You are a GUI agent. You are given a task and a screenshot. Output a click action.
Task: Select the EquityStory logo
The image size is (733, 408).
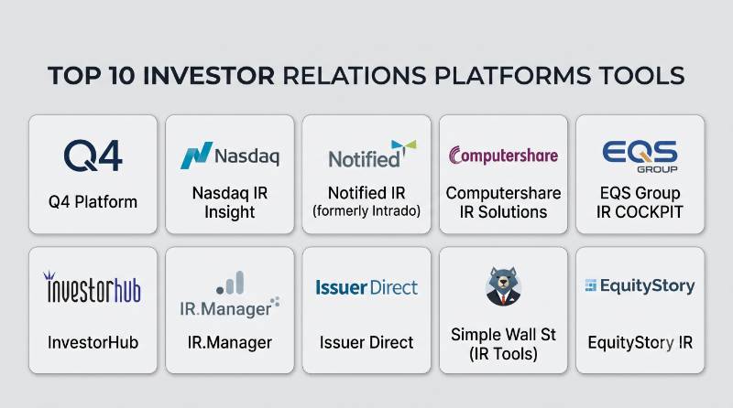pyautogui.click(x=640, y=285)
